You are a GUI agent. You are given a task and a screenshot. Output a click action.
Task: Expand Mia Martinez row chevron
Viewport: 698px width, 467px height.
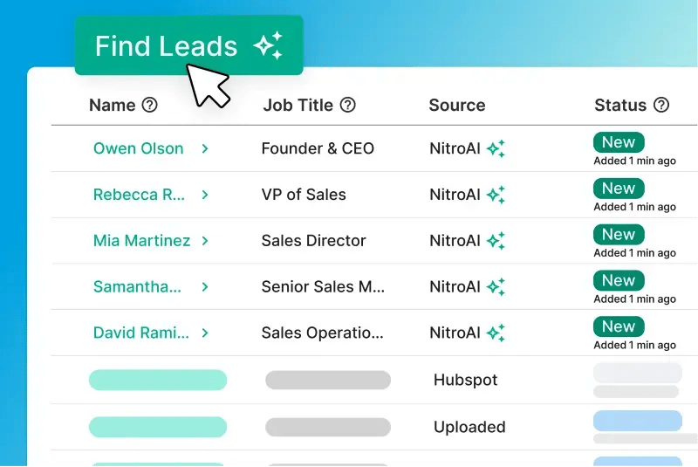(205, 241)
